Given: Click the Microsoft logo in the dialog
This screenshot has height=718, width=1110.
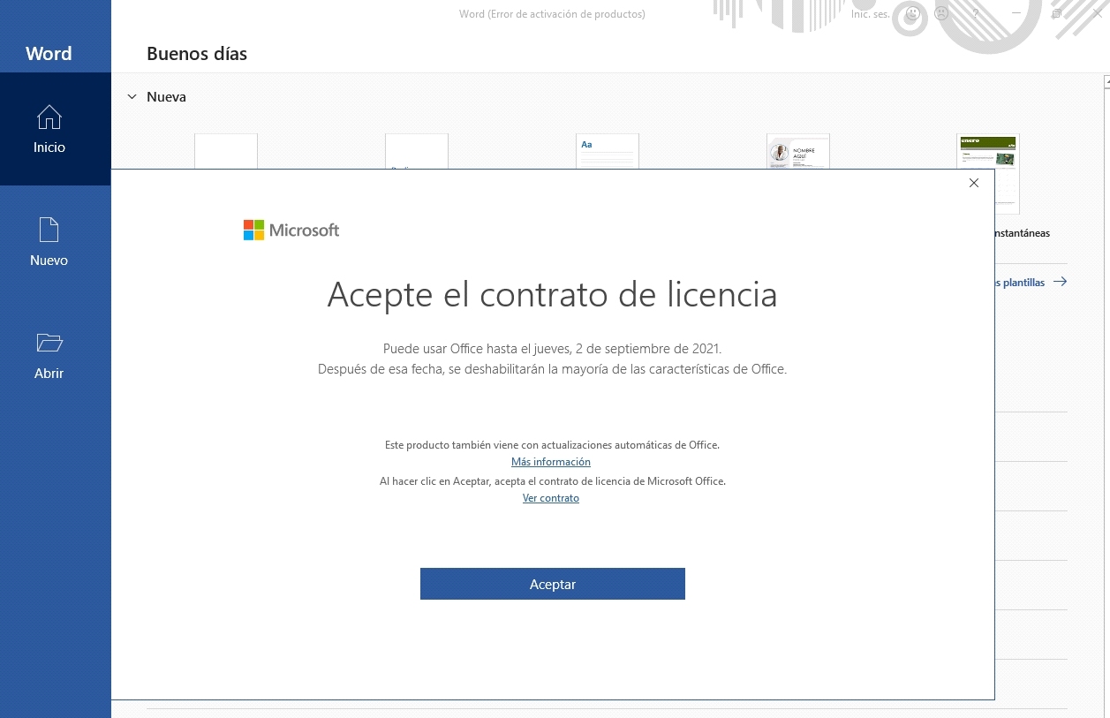Looking at the screenshot, I should [x=291, y=231].
